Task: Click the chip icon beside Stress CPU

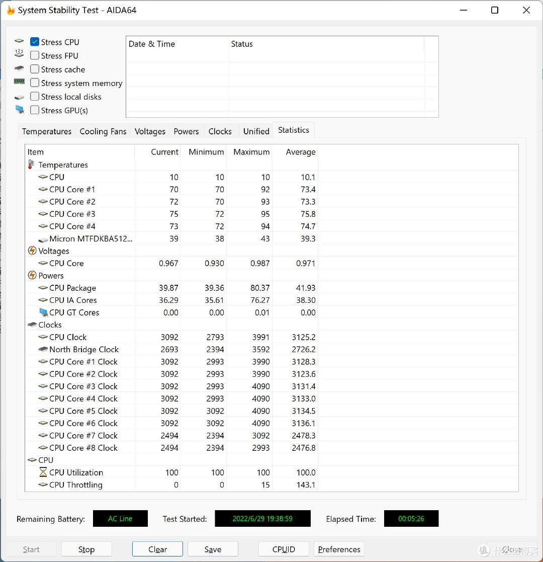Action: pyautogui.click(x=19, y=41)
